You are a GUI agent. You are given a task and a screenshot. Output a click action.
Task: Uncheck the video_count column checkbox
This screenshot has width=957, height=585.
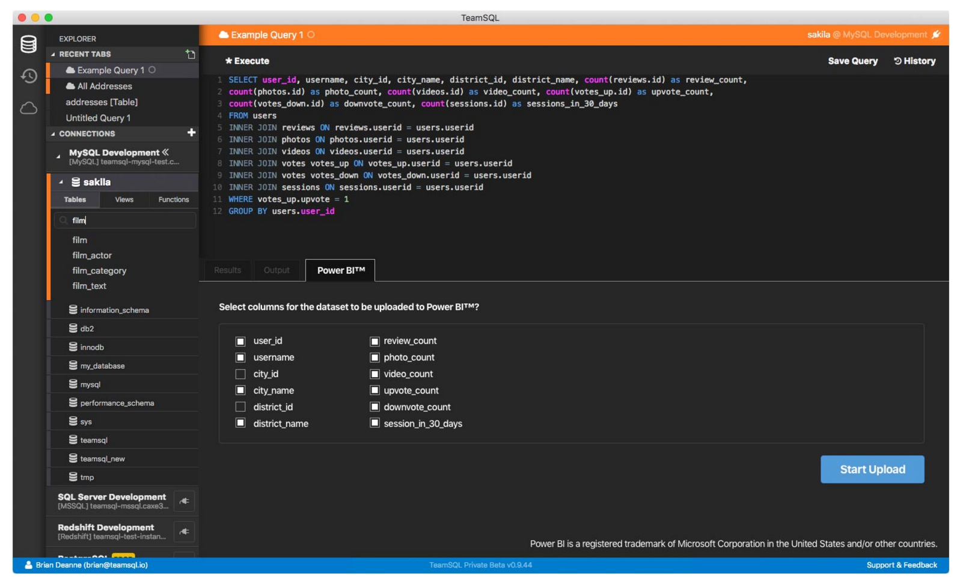(375, 374)
